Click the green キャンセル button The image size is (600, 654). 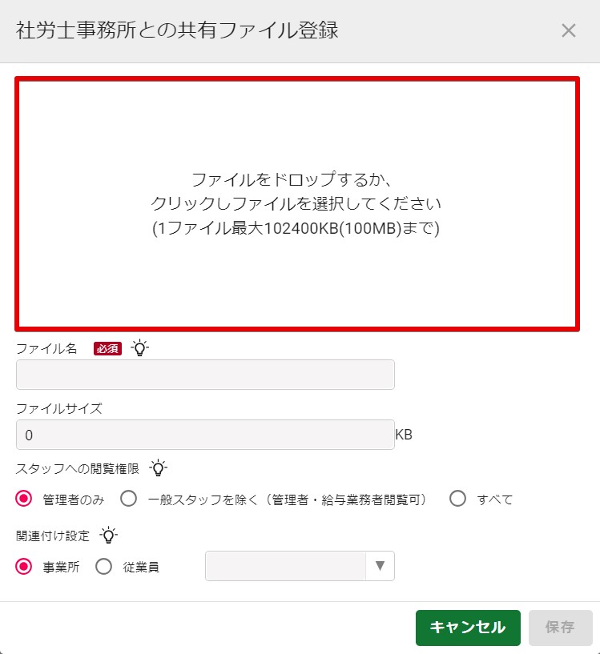468,628
